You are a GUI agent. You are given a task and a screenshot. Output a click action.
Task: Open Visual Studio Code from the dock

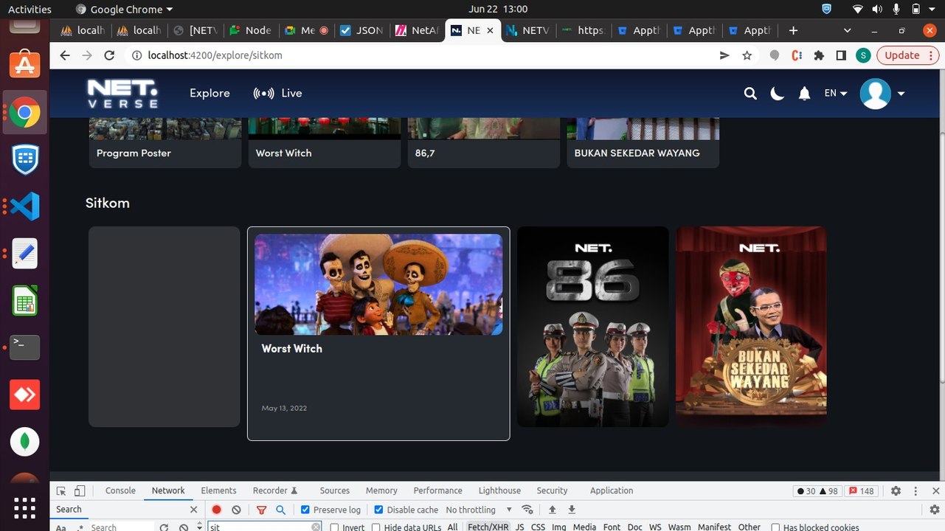24,206
